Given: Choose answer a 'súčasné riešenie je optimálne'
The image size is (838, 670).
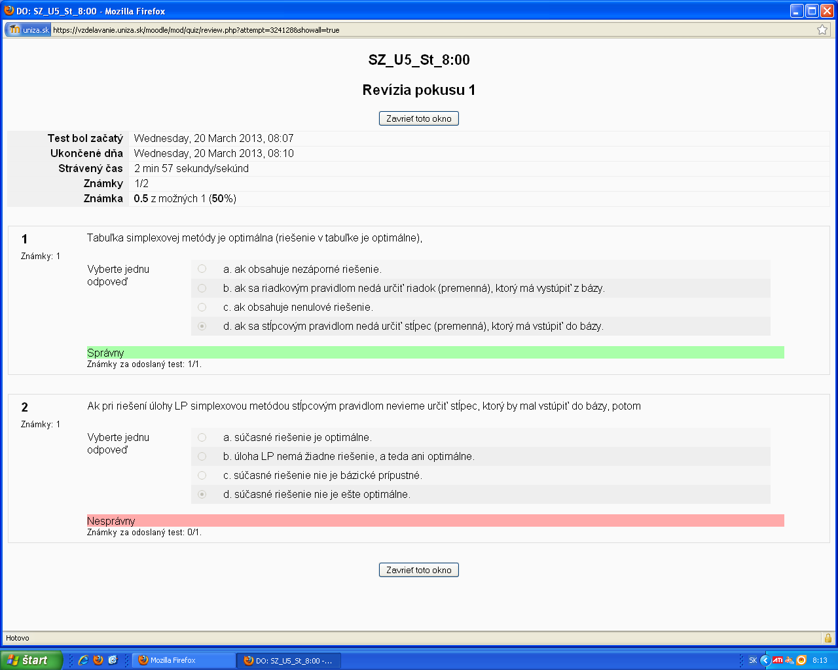Looking at the screenshot, I should pos(202,437).
